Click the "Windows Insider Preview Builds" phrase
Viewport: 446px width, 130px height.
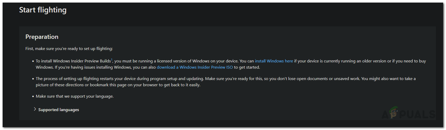tap(82, 61)
